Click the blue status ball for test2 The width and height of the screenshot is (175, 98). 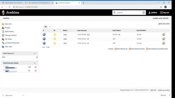point(44,39)
